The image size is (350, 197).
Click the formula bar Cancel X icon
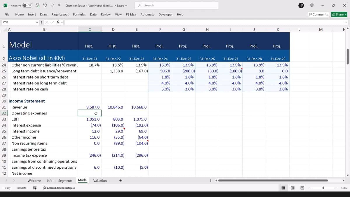pos(47,22)
